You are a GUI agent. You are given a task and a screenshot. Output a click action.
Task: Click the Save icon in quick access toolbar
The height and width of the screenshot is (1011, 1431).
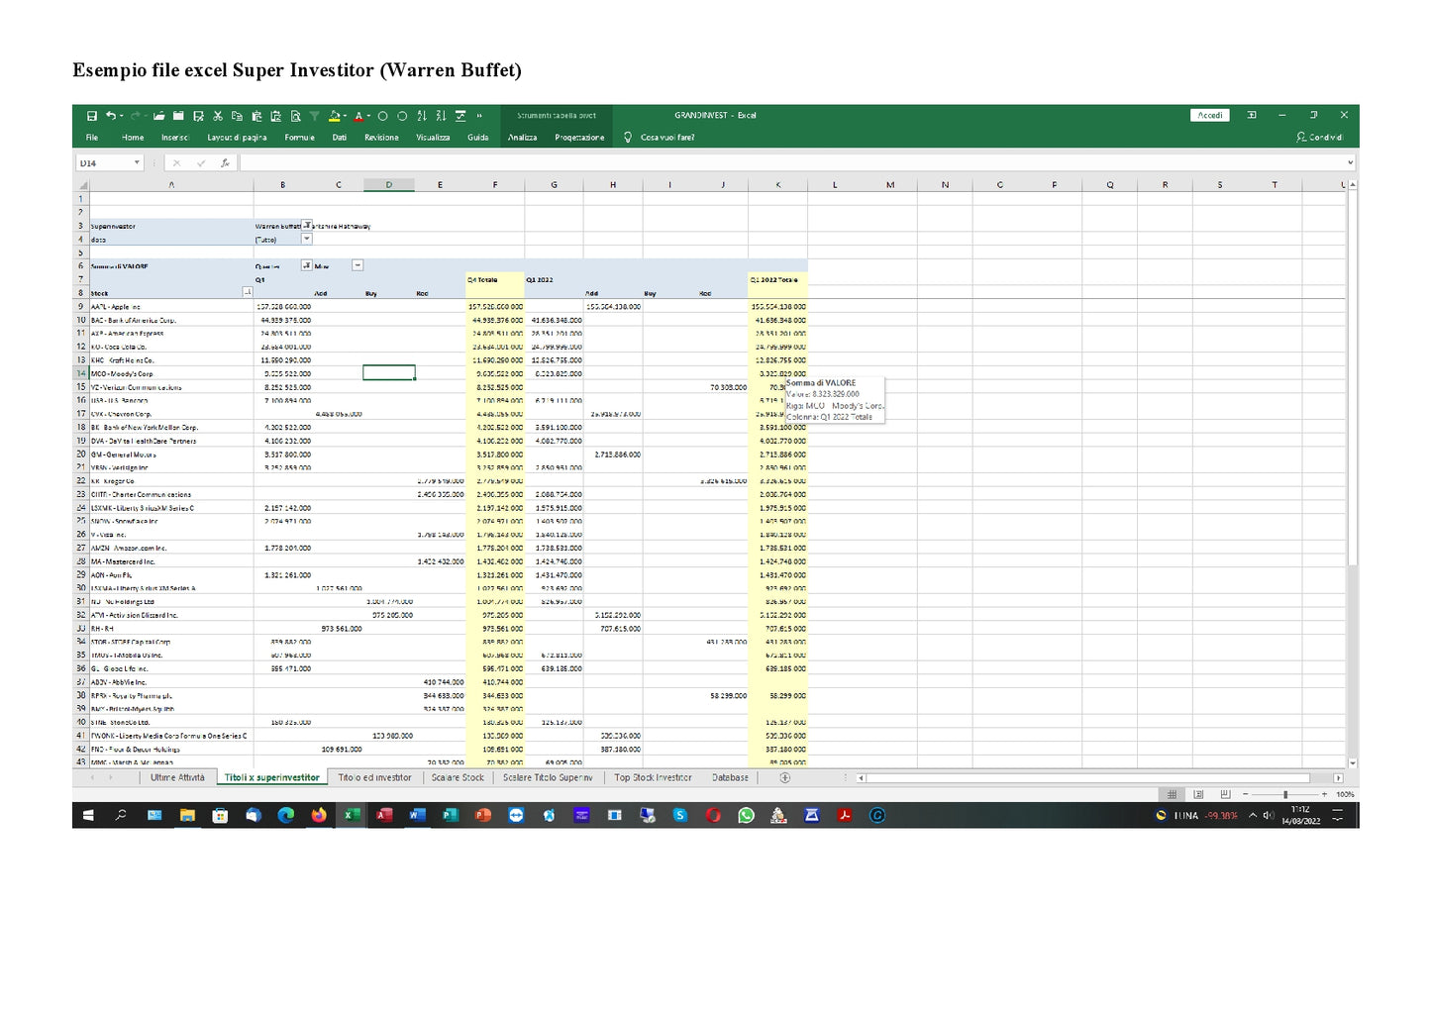click(x=92, y=116)
